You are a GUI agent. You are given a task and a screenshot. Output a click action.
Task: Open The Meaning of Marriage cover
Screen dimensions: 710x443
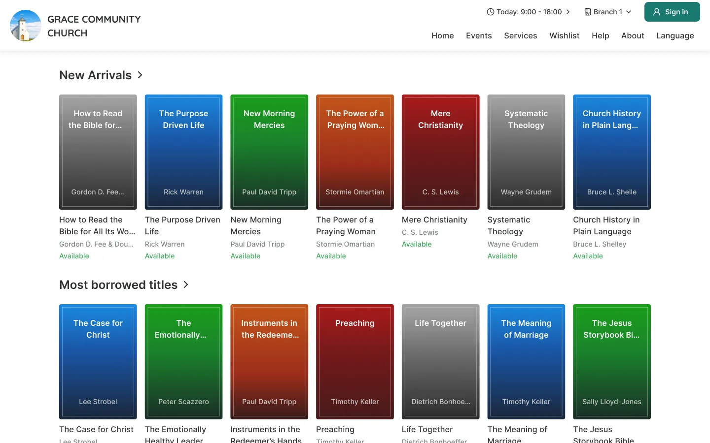526,362
